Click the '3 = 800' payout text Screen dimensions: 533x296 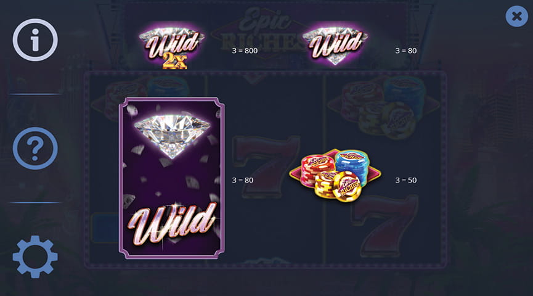pos(245,51)
